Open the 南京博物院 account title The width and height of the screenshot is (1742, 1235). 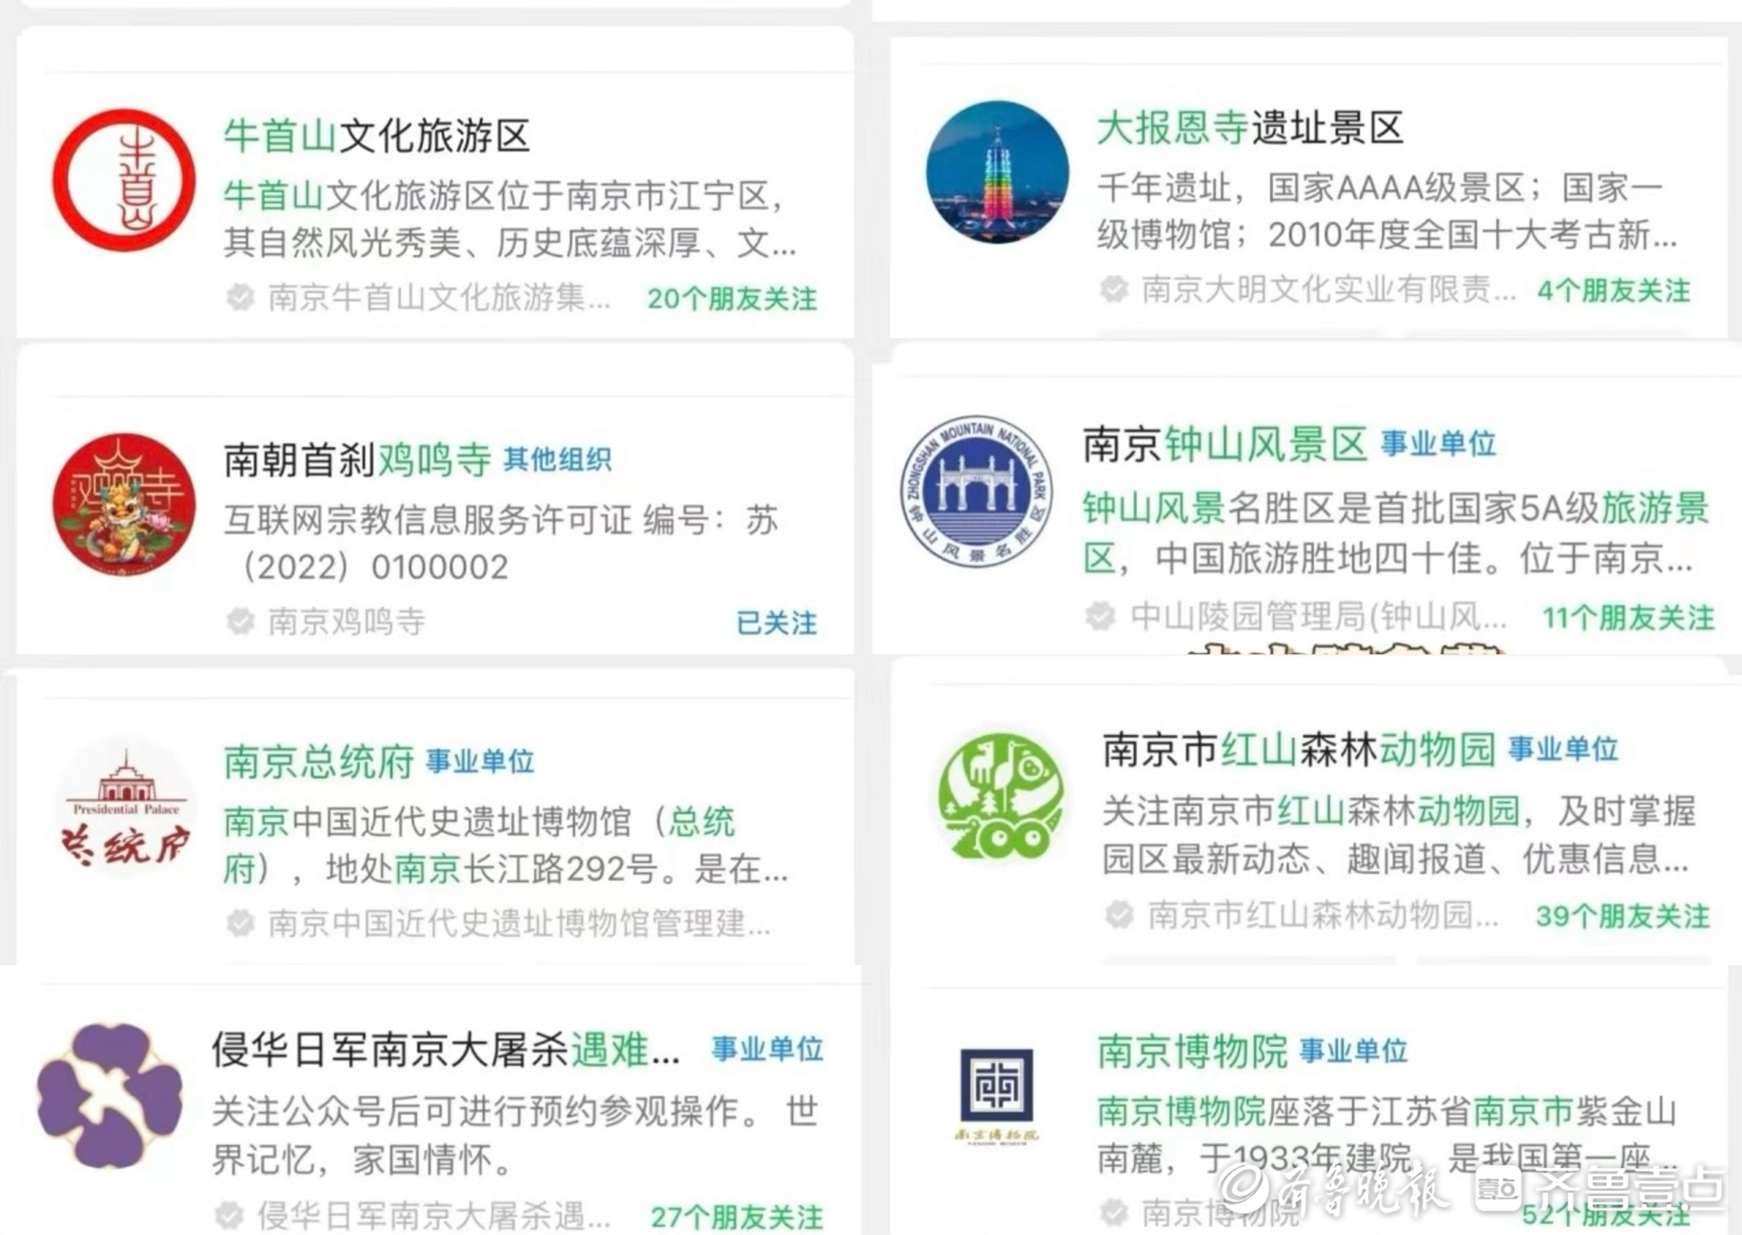point(1192,1052)
